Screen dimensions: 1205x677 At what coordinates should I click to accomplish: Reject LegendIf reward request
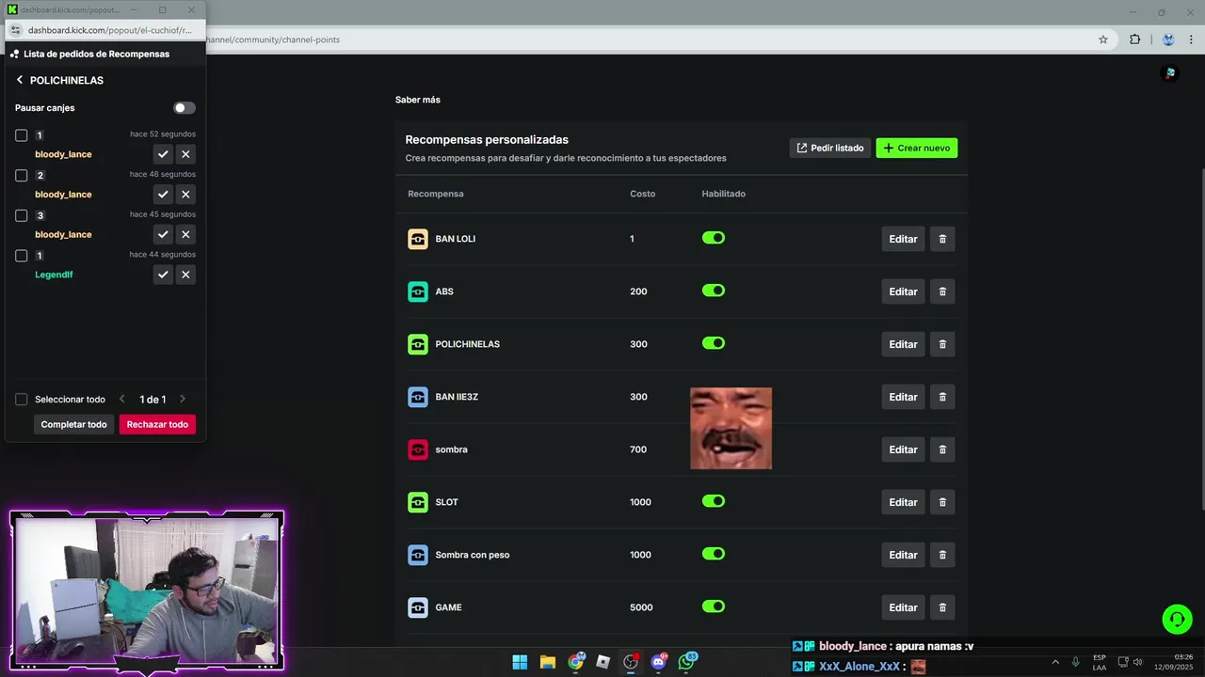(x=185, y=275)
